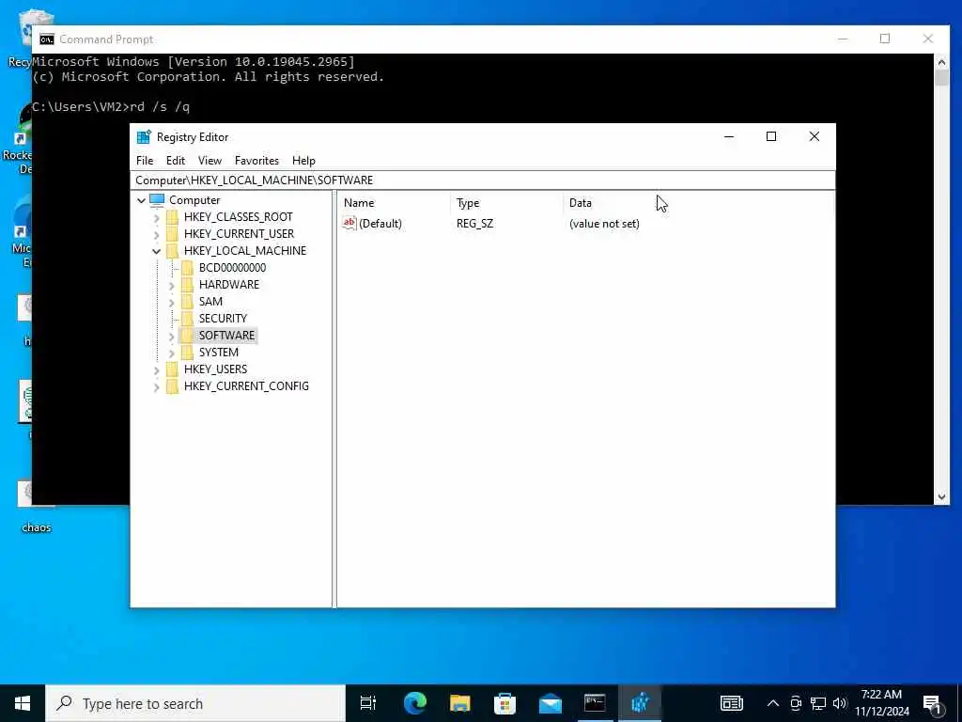Open the notification center icon
This screenshot has height=722, width=962.
933,704
